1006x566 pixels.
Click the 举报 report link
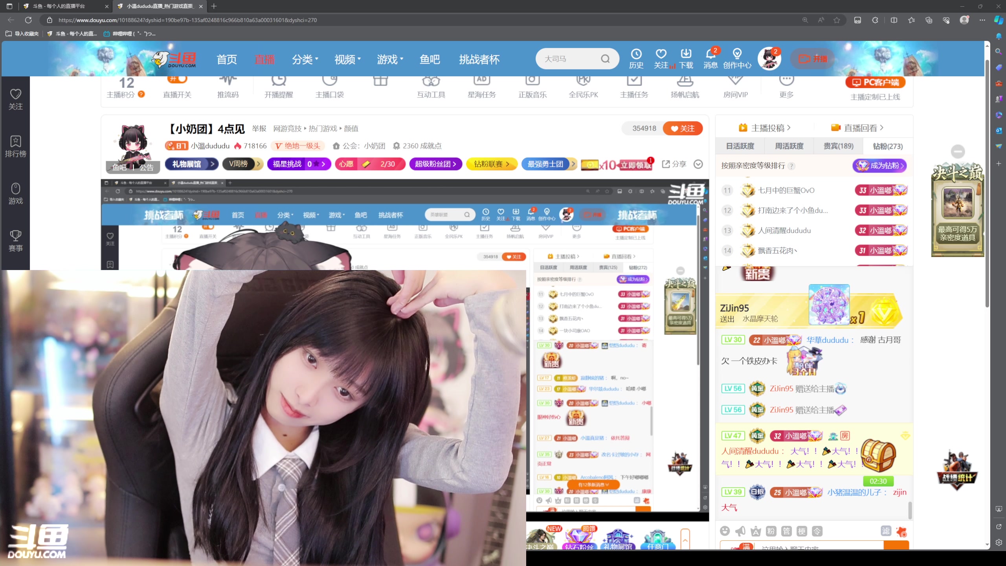pos(259,128)
